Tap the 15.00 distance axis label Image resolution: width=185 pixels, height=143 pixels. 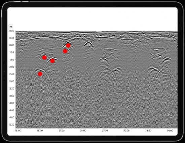(18, 131)
